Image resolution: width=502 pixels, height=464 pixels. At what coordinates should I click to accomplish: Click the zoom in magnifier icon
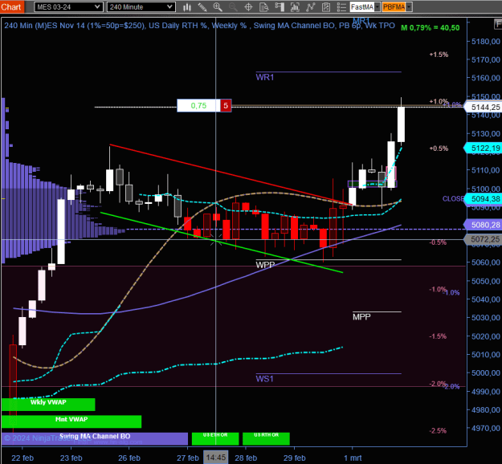click(x=218, y=7)
